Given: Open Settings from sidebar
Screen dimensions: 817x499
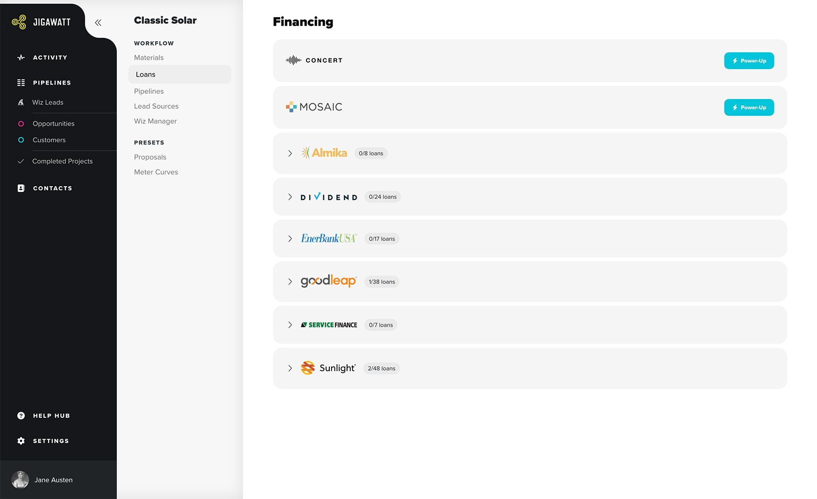Looking at the screenshot, I should click(51, 441).
